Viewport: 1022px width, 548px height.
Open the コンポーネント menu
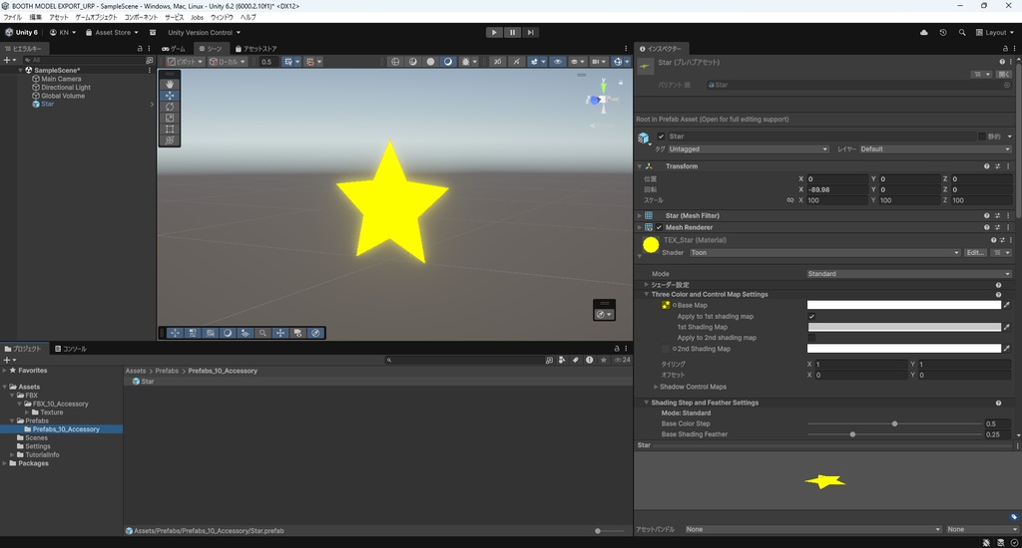[141, 18]
